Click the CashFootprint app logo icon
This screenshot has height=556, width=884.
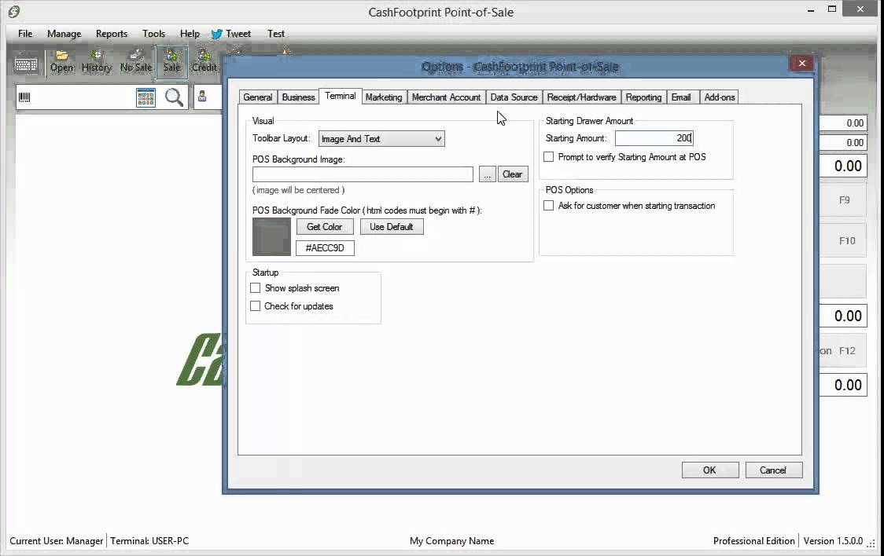pyautogui.click(x=13, y=11)
